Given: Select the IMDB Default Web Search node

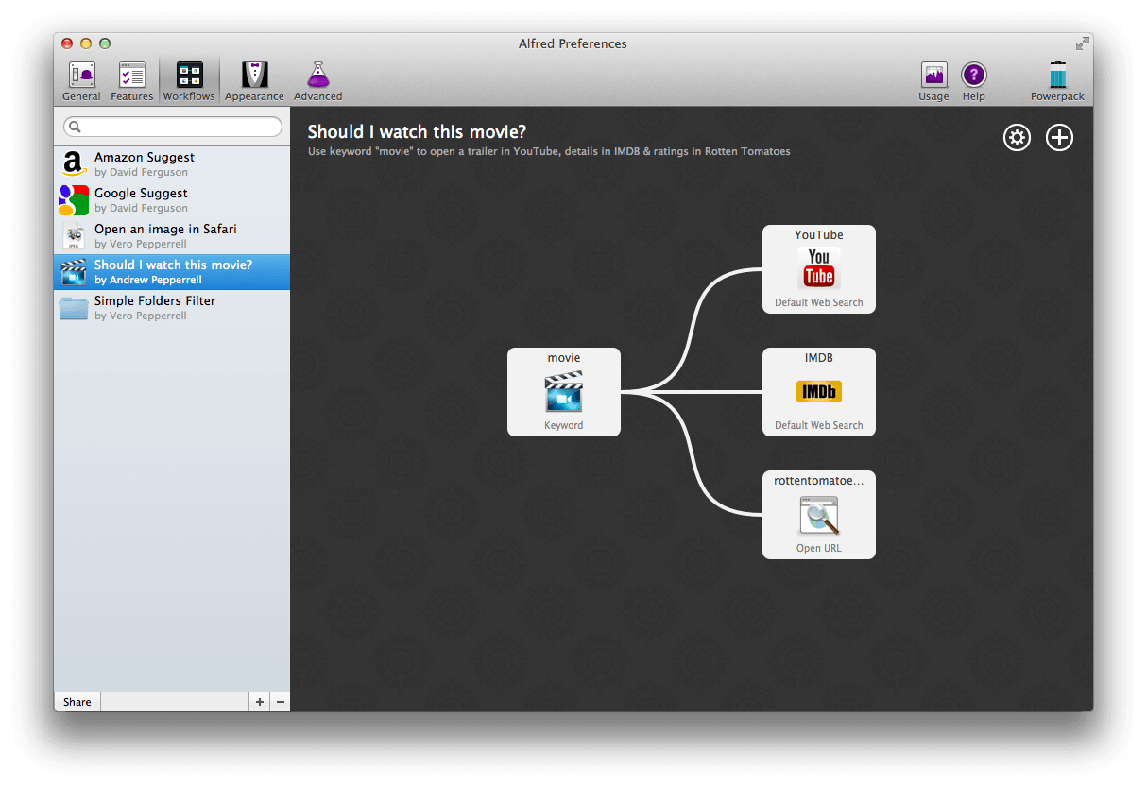Looking at the screenshot, I should 818,392.
